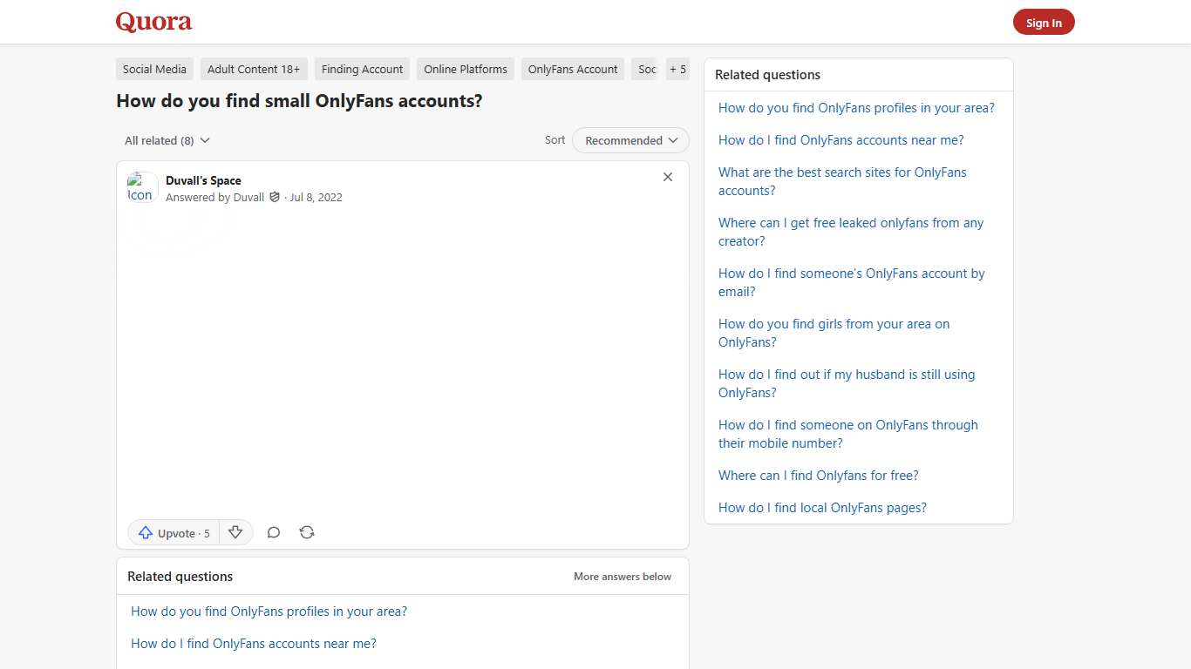This screenshot has height=669, width=1191.
Task: Open Duvall's Space name link
Action: point(203,180)
